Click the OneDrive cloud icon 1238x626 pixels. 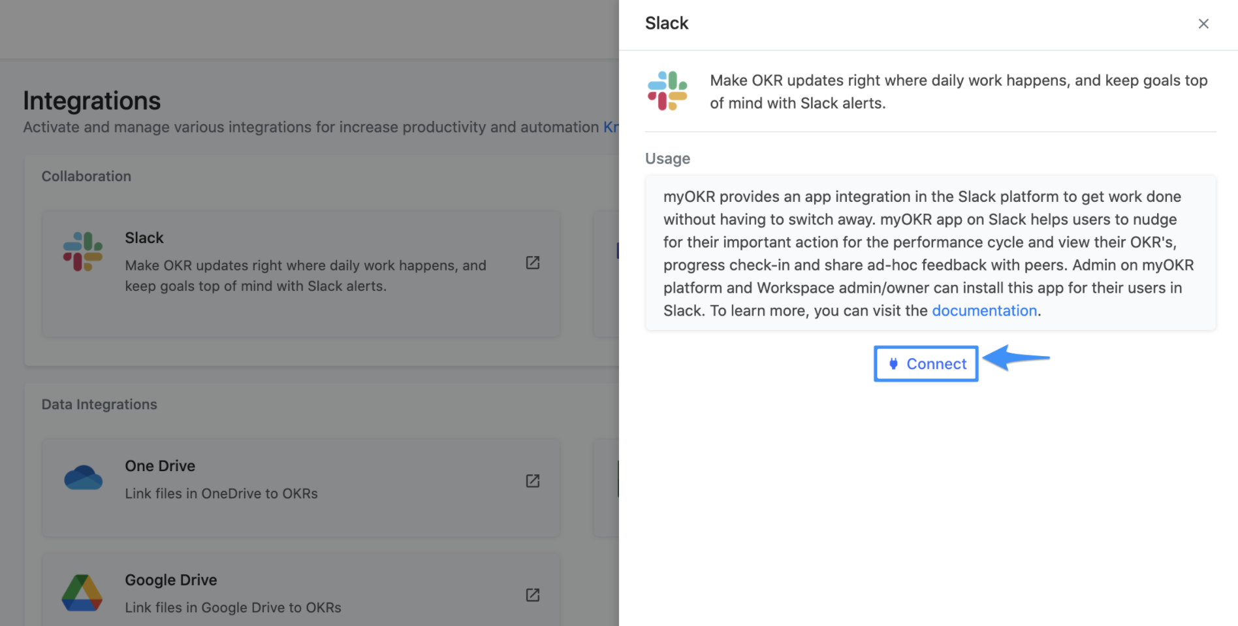tap(83, 478)
